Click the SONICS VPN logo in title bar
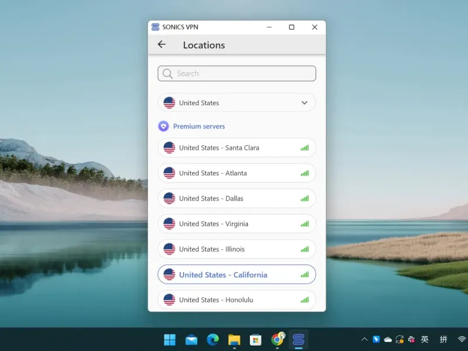Image resolution: width=468 pixels, height=351 pixels. (155, 27)
